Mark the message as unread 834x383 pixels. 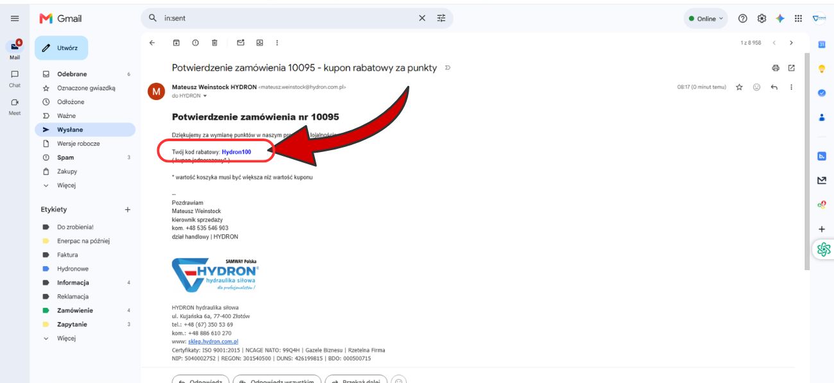coord(241,43)
